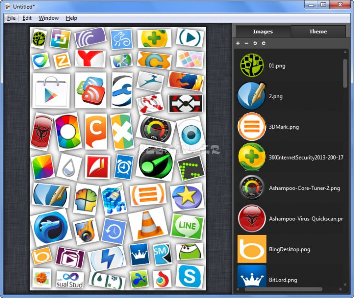The height and width of the screenshot is (298, 354).
Task: Click the blue play button circle image
Action: click(x=189, y=38)
